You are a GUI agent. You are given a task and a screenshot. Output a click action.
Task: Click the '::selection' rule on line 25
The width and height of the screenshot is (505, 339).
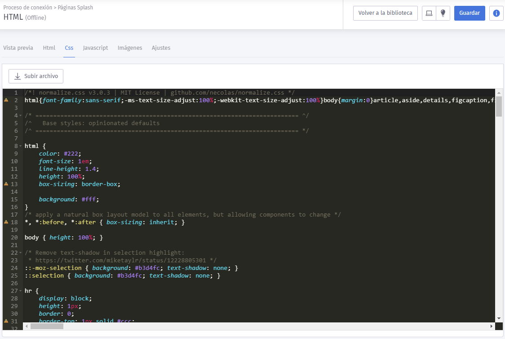(x=122, y=276)
